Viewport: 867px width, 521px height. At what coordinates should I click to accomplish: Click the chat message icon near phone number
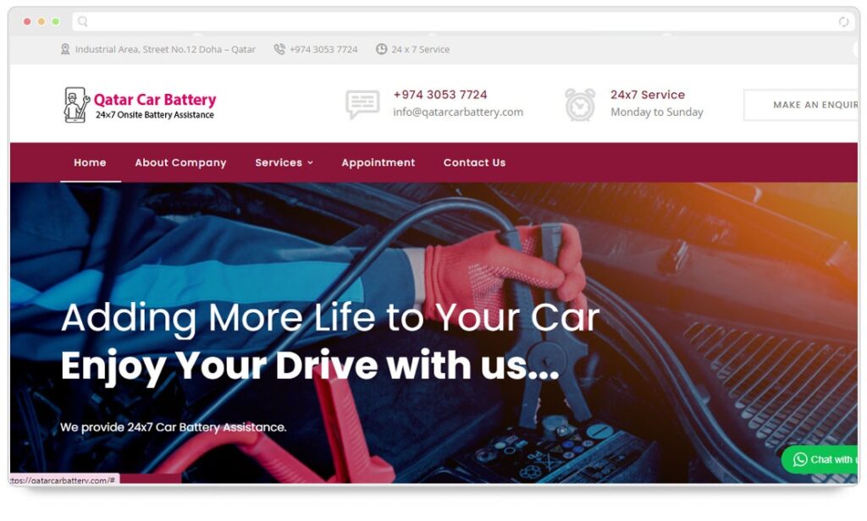pos(362,104)
